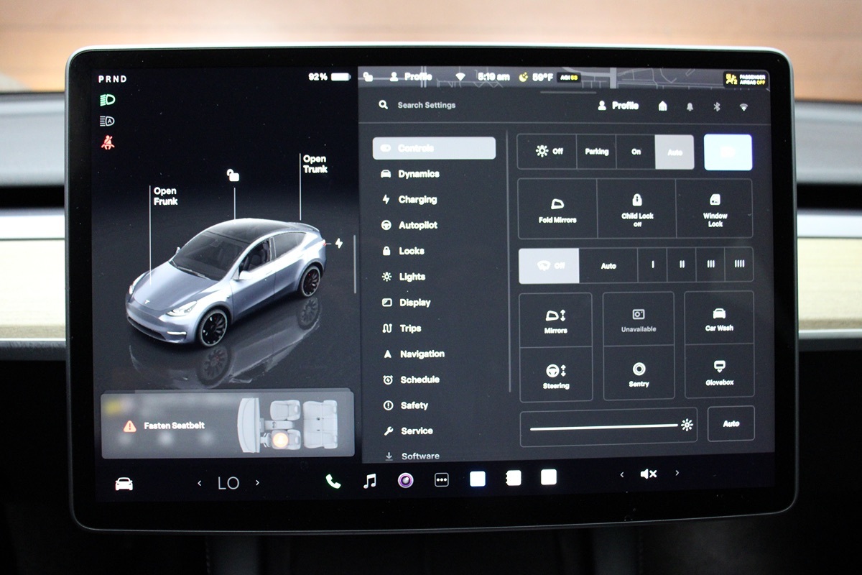Image resolution: width=862 pixels, height=575 pixels.
Task: Tap the unlock padlock above the car
Action: pyautogui.click(x=233, y=175)
